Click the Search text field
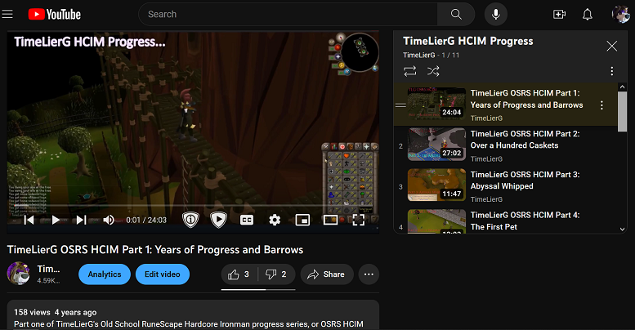Image resolution: width=635 pixels, height=330 pixels. (x=288, y=14)
